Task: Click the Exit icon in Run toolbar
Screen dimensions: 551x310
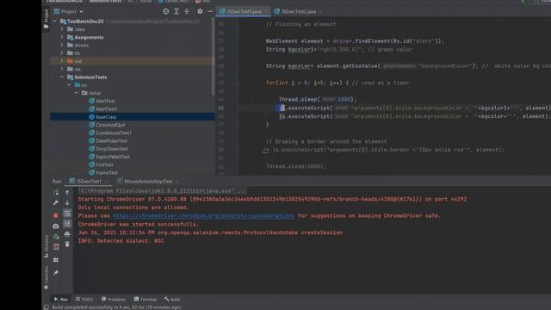Action: tap(56, 247)
